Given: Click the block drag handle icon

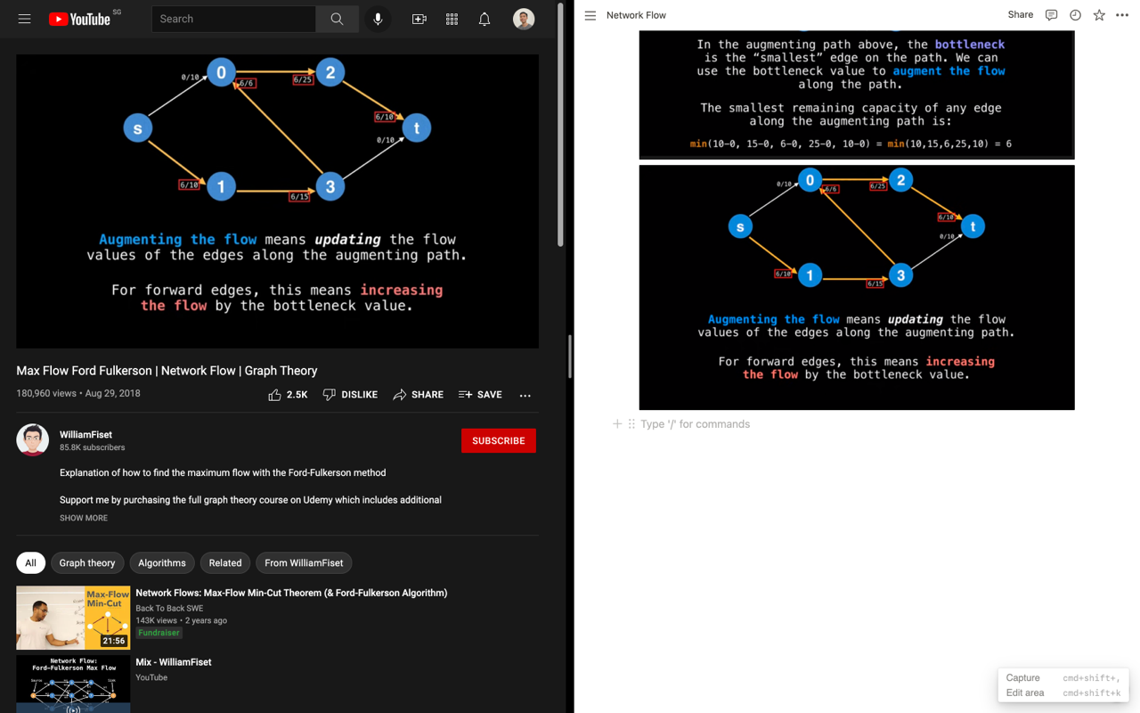Looking at the screenshot, I should [x=631, y=424].
